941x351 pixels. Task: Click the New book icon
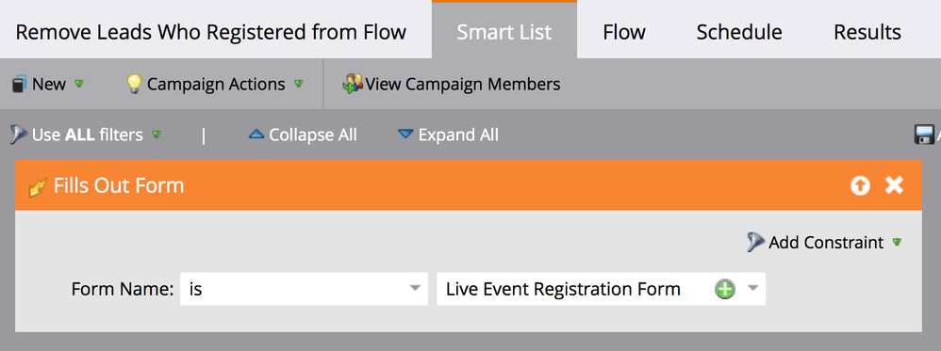click(x=19, y=84)
